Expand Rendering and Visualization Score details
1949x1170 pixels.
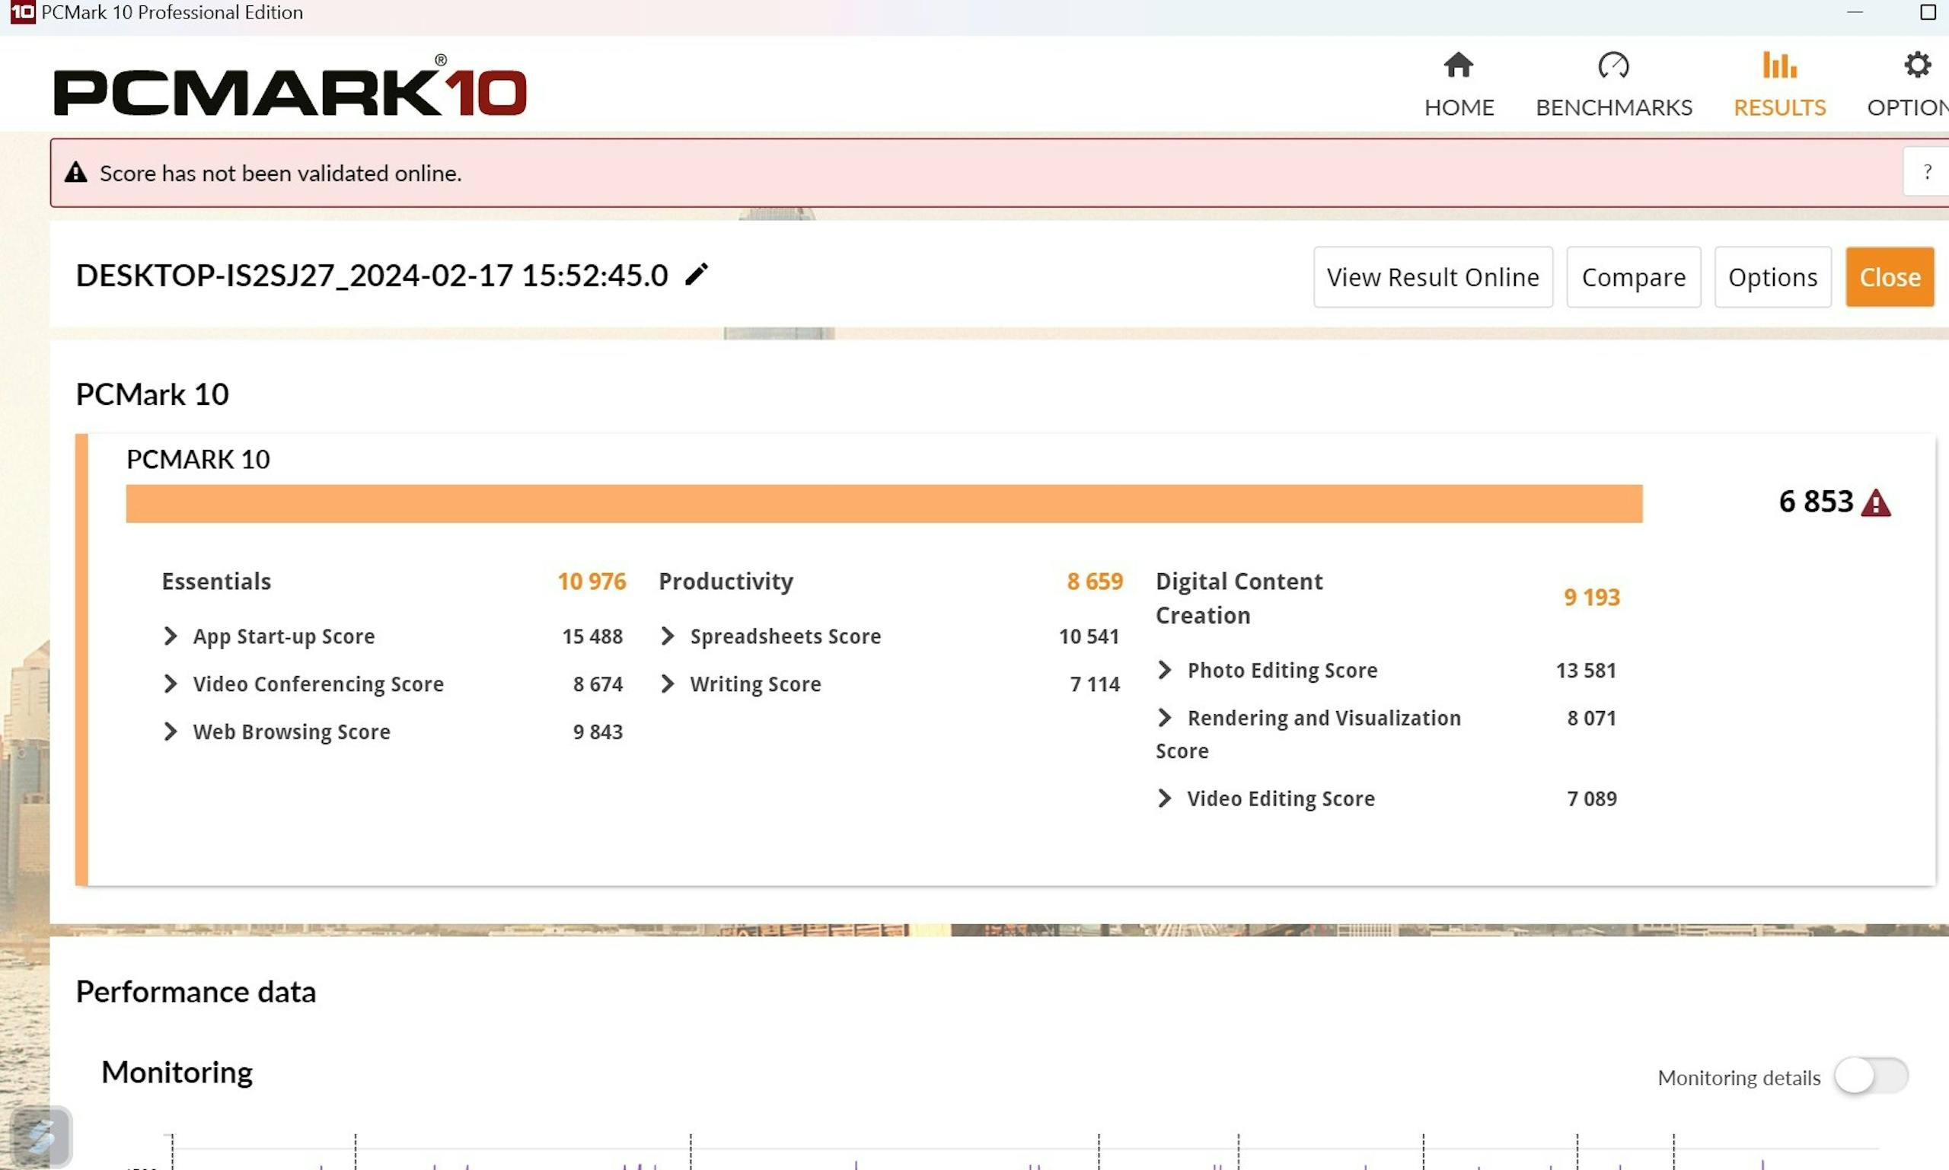[1165, 717]
